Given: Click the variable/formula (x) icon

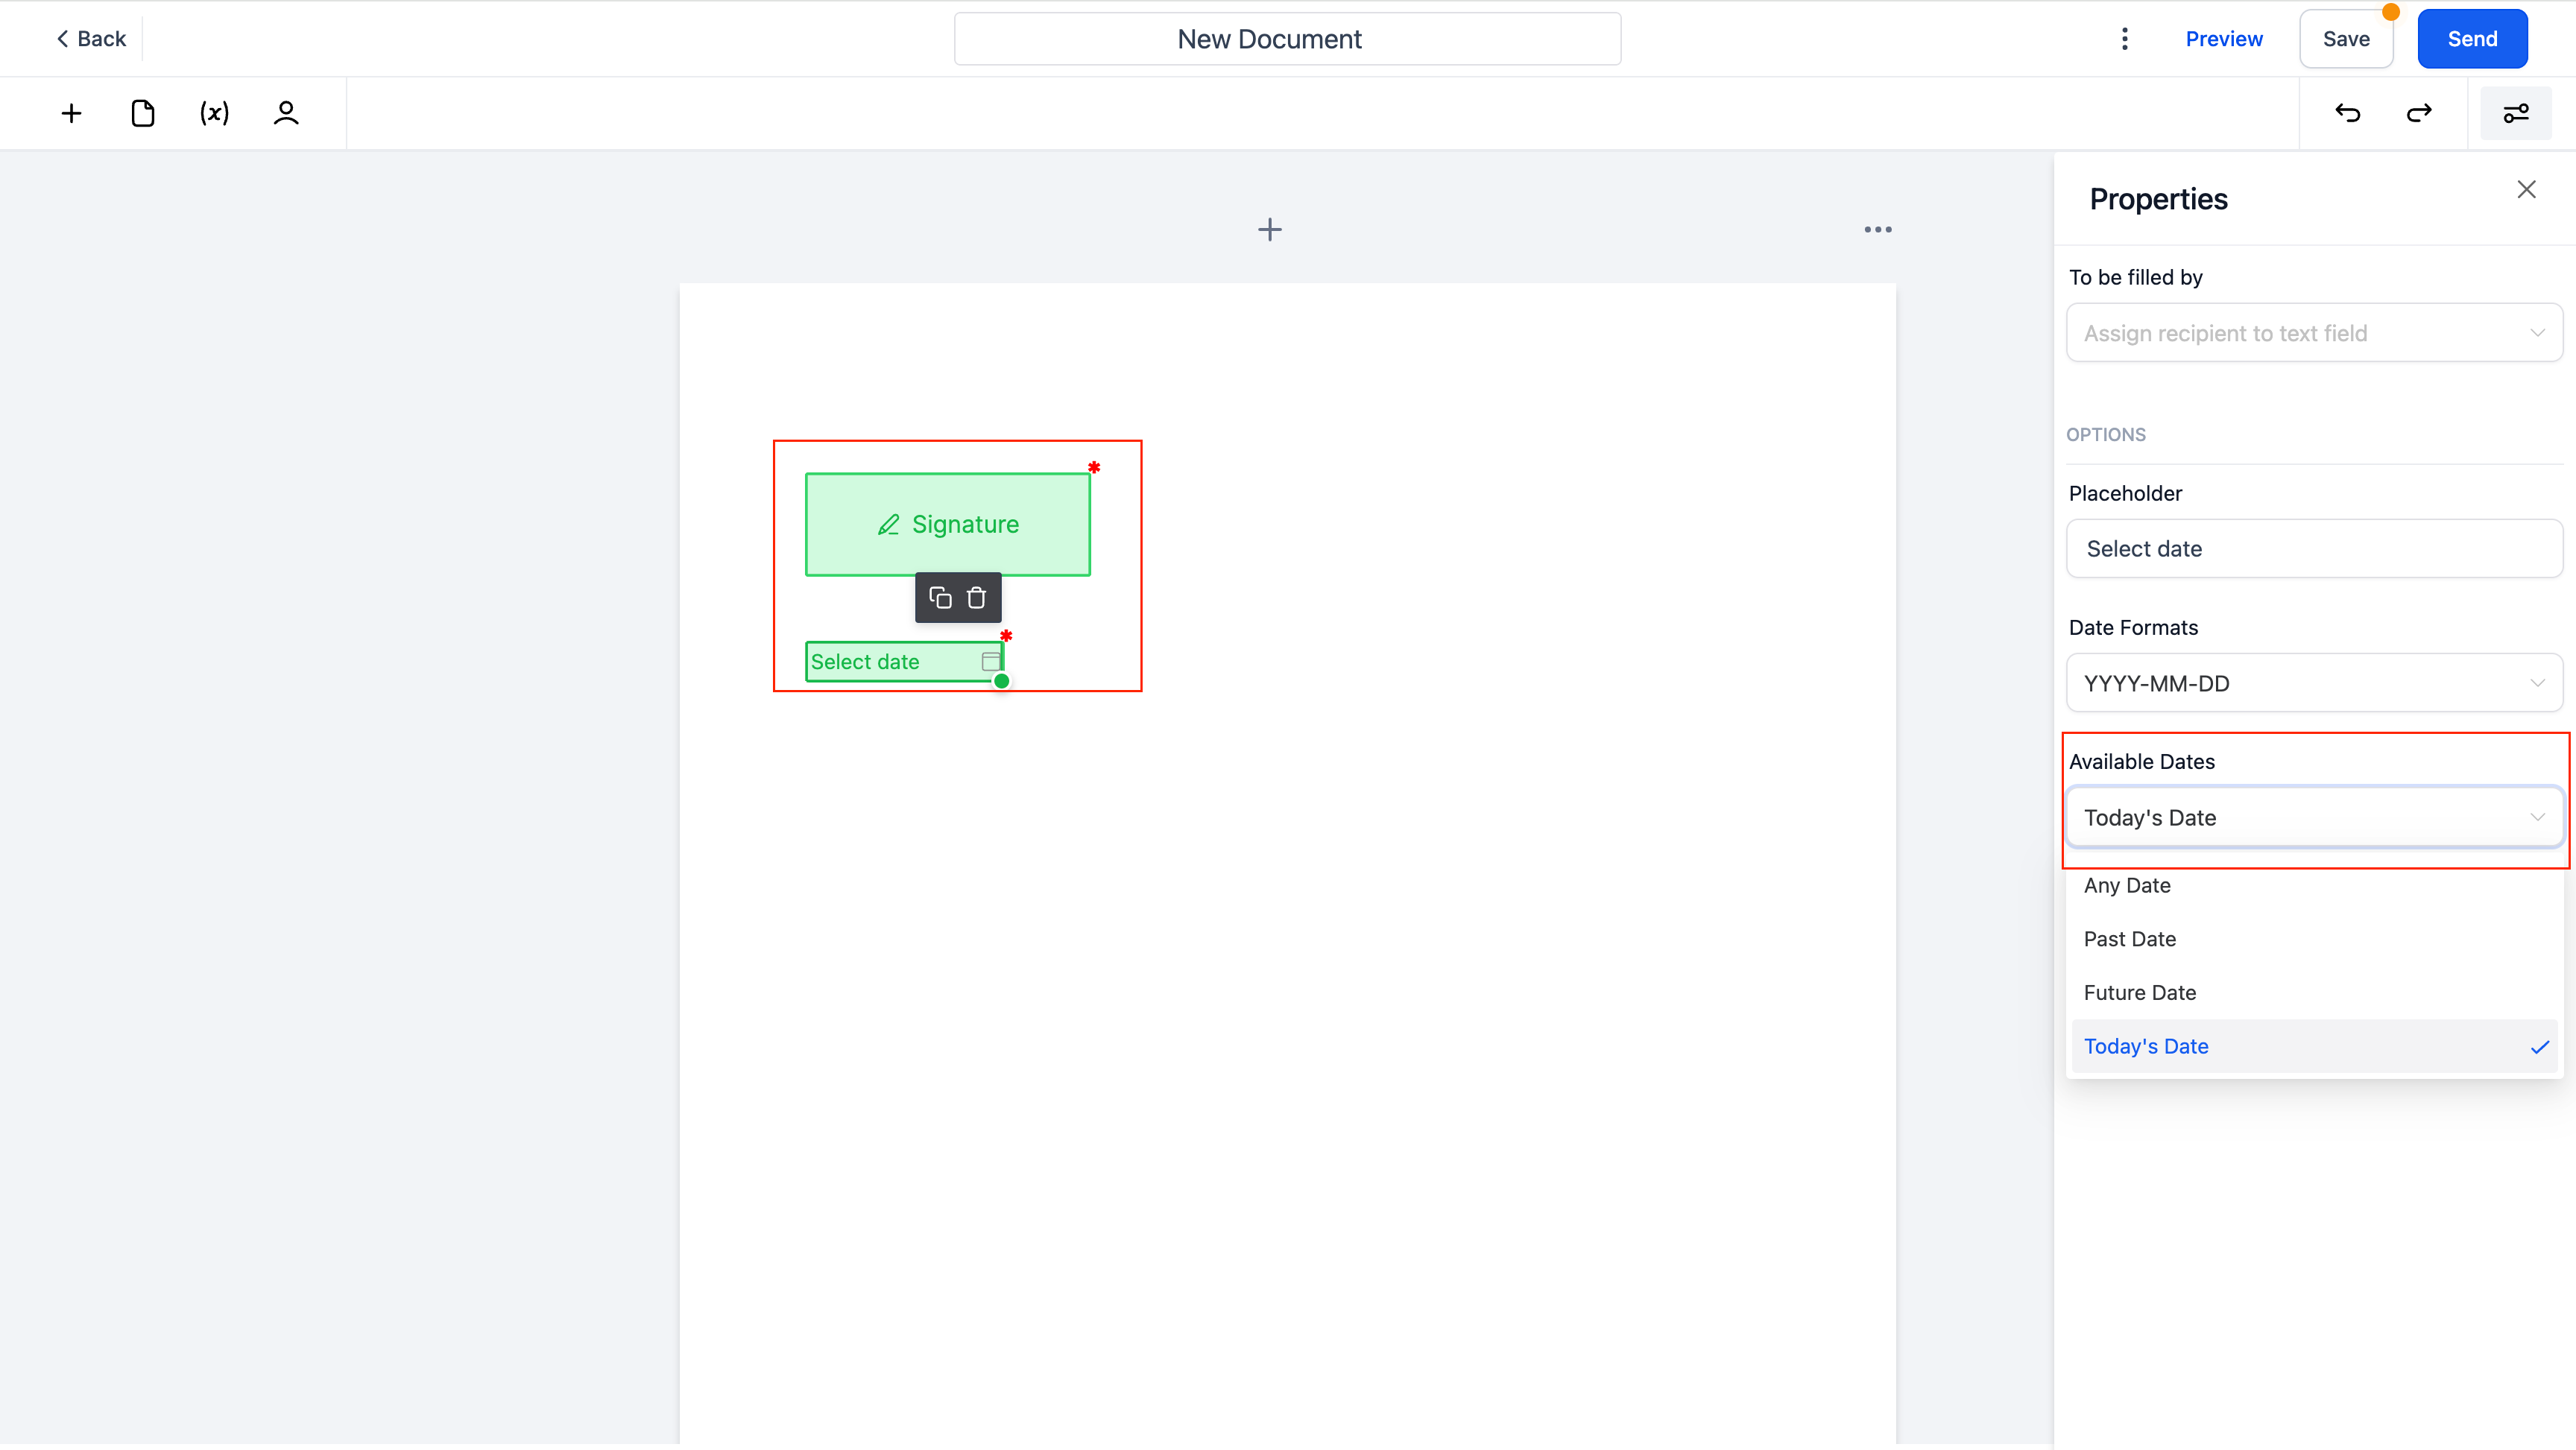Looking at the screenshot, I should click(212, 113).
